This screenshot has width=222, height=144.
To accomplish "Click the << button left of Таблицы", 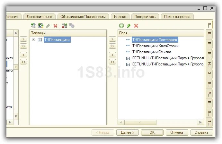I will point(23,62).
